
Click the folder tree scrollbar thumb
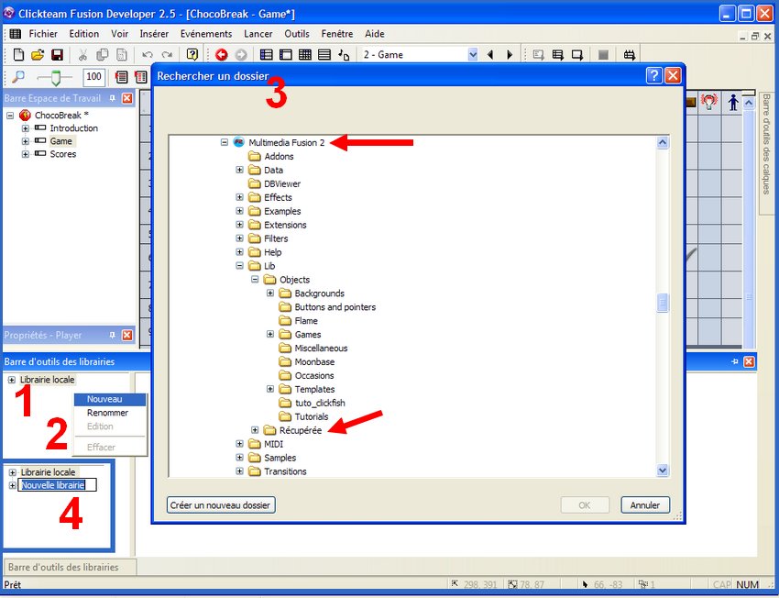click(x=663, y=303)
